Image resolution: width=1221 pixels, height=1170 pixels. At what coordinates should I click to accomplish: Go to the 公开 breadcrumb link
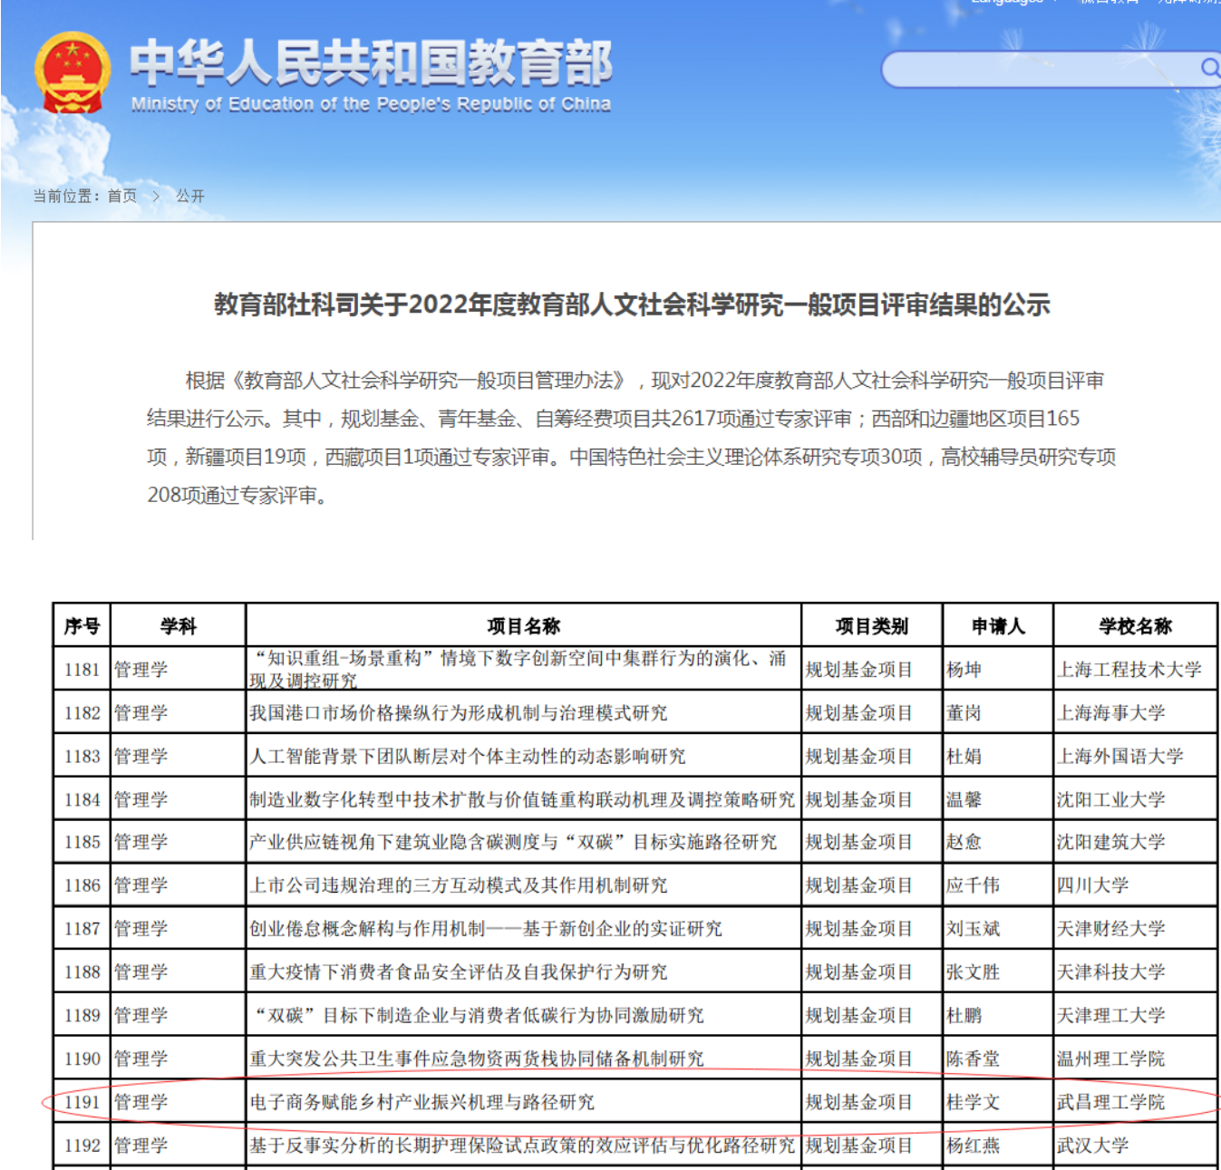click(x=189, y=196)
